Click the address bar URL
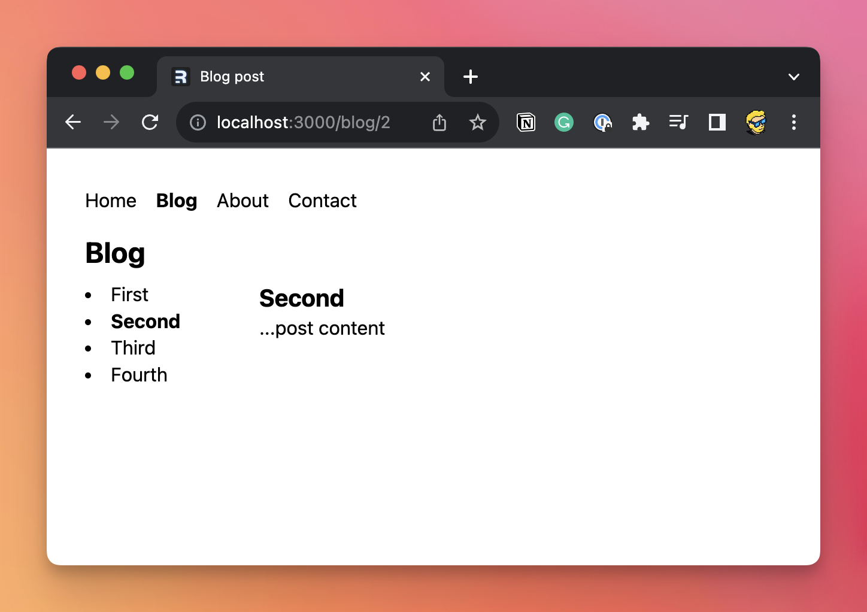867x612 pixels. click(303, 123)
